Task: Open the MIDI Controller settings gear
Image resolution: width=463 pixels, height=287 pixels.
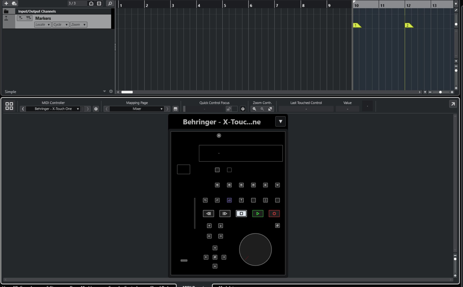Action: pos(96,109)
